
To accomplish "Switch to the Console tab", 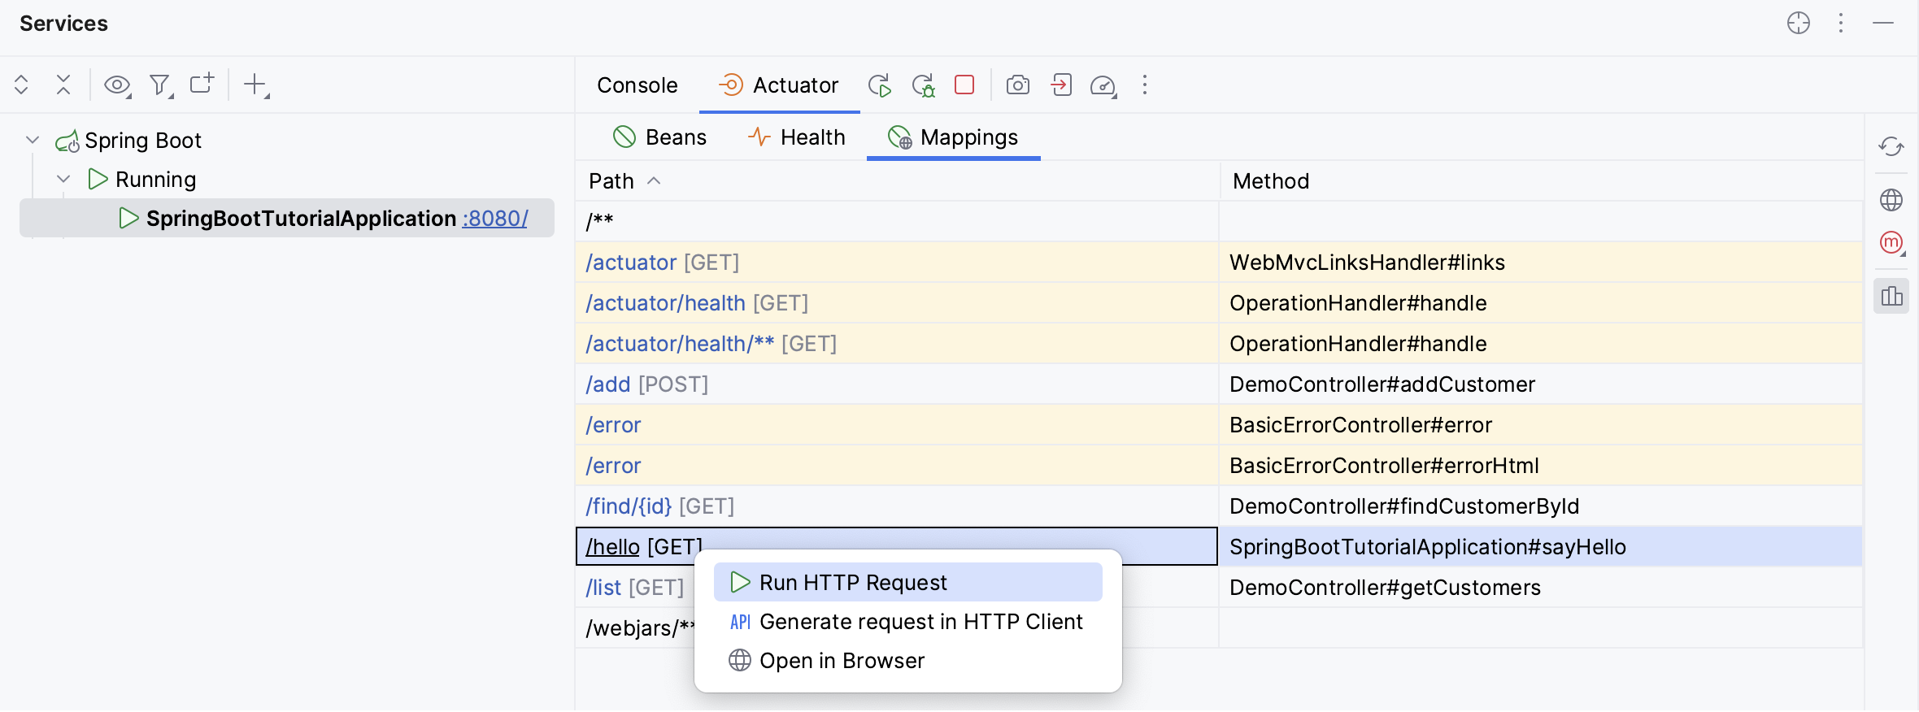I will [x=637, y=85].
